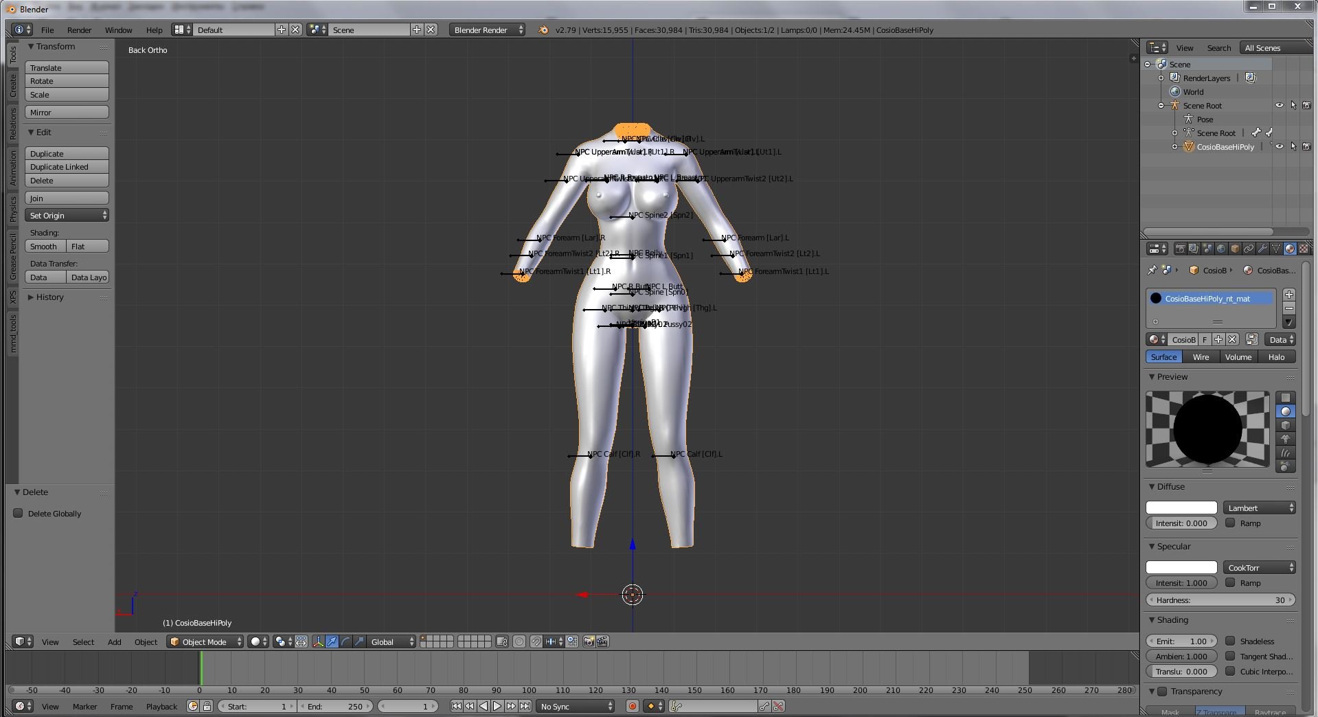The width and height of the screenshot is (1318, 717).
Task: Open the CookTorr specular shader dropdown
Action: pyautogui.click(x=1259, y=567)
